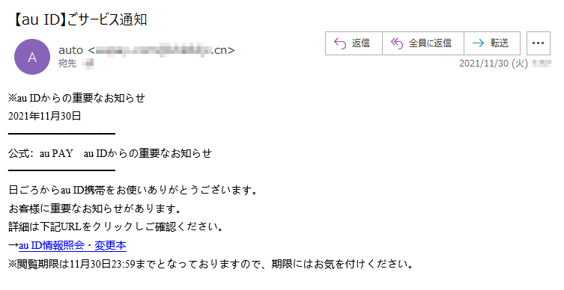The height and width of the screenshot is (290, 564).
Task: Click the greeting line 日ごろからau ID携帯
Action: pyautogui.click(x=133, y=190)
